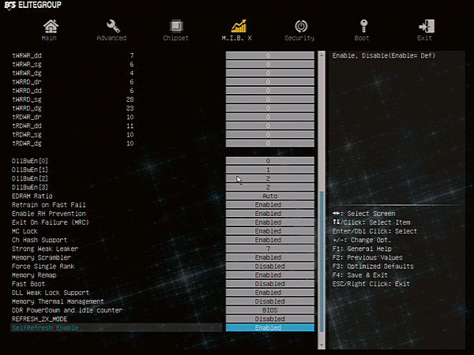Open Memory Thermal Management option box
This screenshot has height=355, width=474.
[270, 301]
